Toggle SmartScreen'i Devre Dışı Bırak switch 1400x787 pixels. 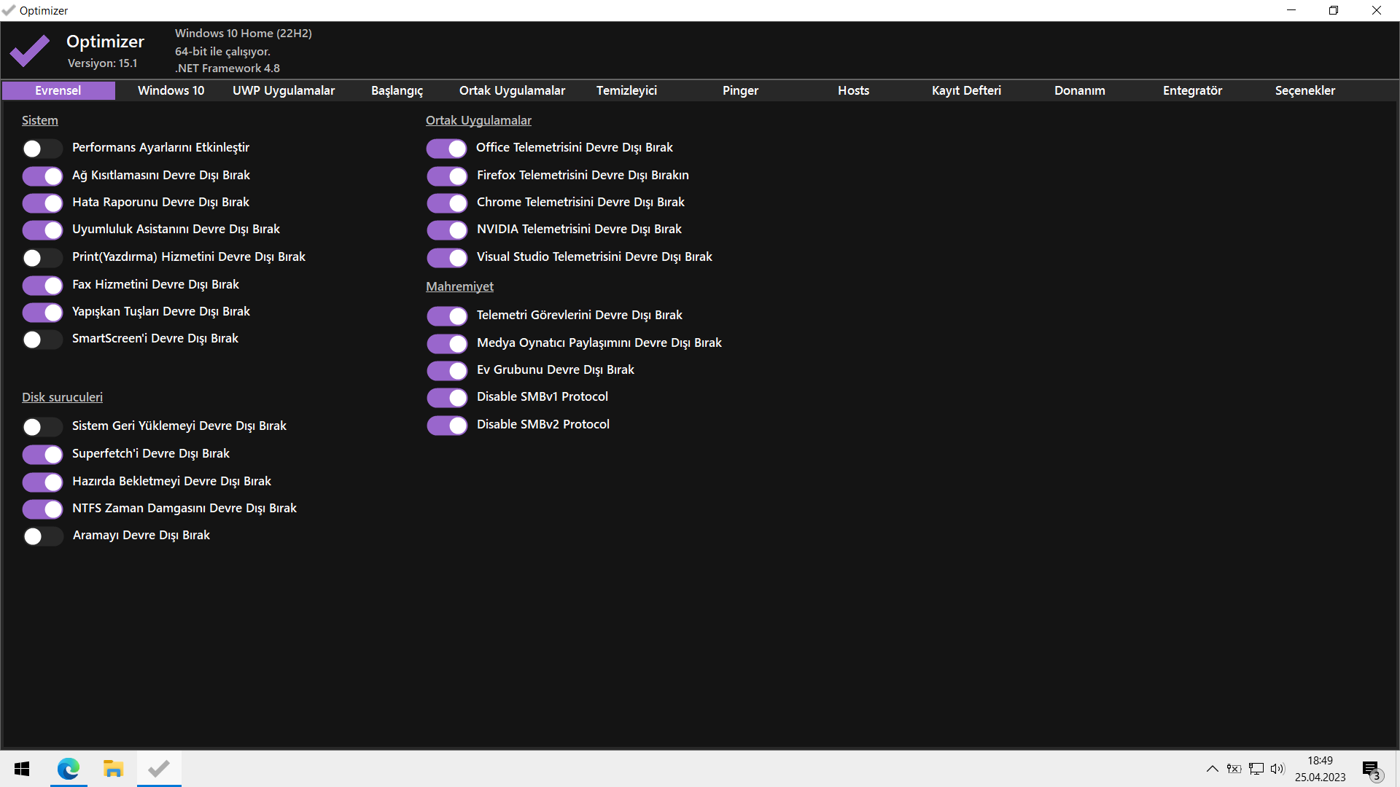coord(42,340)
